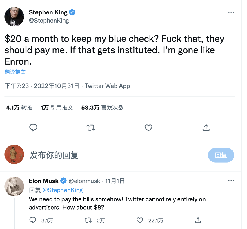This screenshot has height=229, width=247.
Task: Click the Twitter Web App source link
Action: pos(107,86)
